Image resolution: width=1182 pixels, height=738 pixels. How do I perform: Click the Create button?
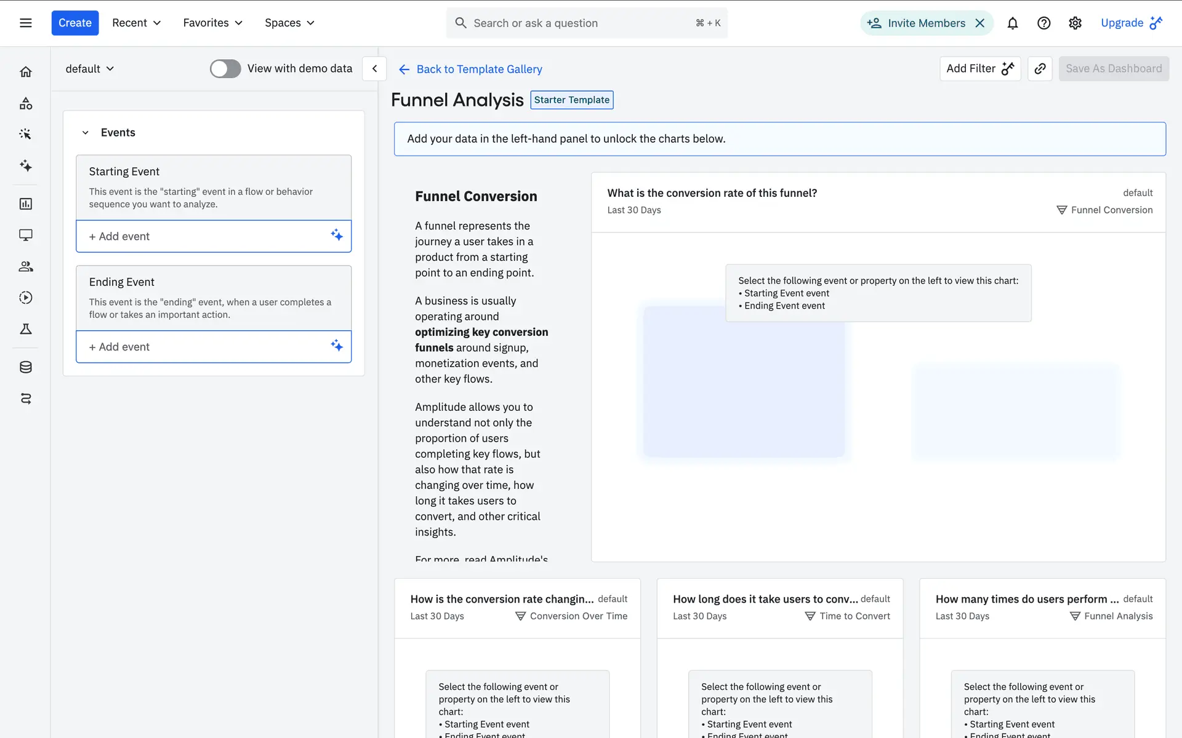(75, 23)
